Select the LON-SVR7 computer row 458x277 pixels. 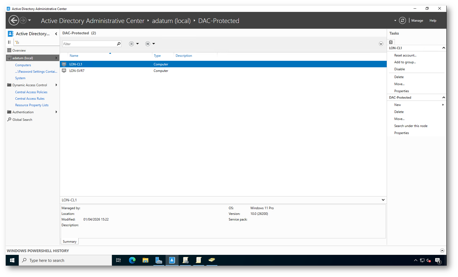click(77, 71)
